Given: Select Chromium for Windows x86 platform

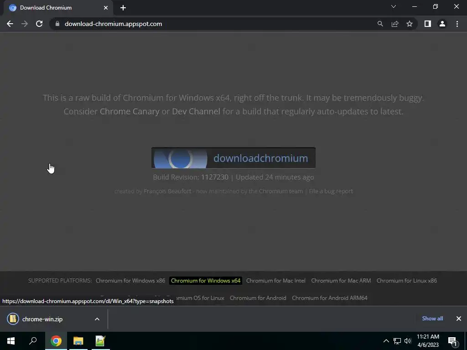Looking at the screenshot, I should pos(130,281).
